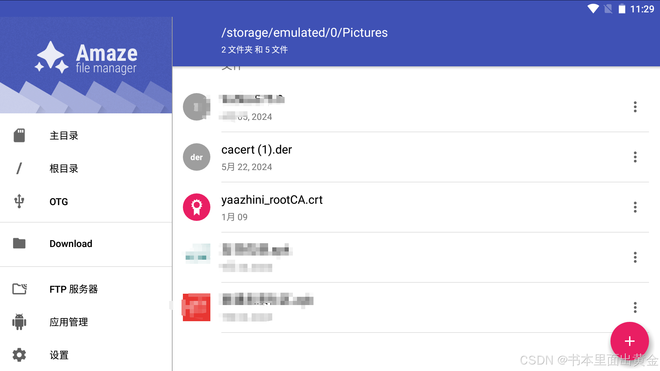The width and height of the screenshot is (660, 371).
Task: Click the red thumbnail of the last file
Action: [197, 307]
